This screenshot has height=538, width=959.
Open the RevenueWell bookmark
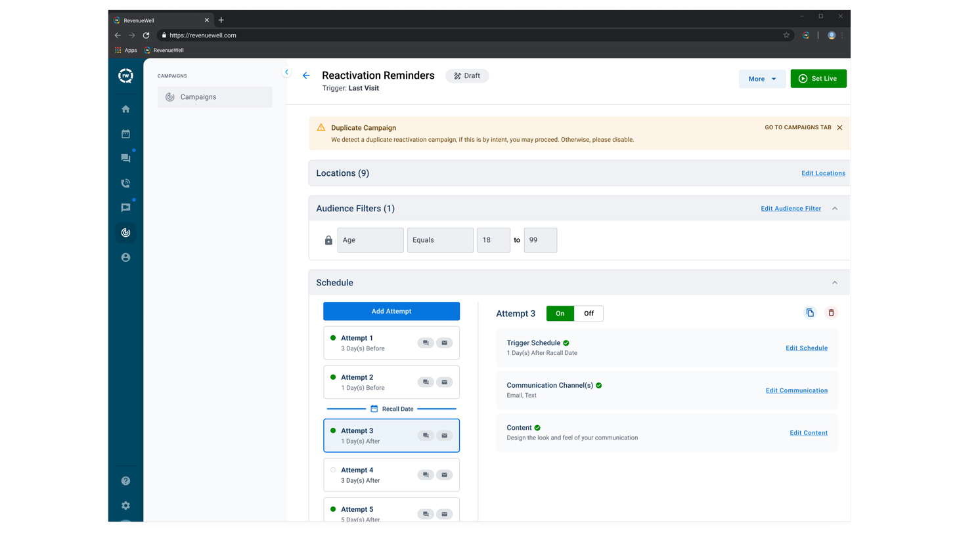pyautogui.click(x=164, y=51)
